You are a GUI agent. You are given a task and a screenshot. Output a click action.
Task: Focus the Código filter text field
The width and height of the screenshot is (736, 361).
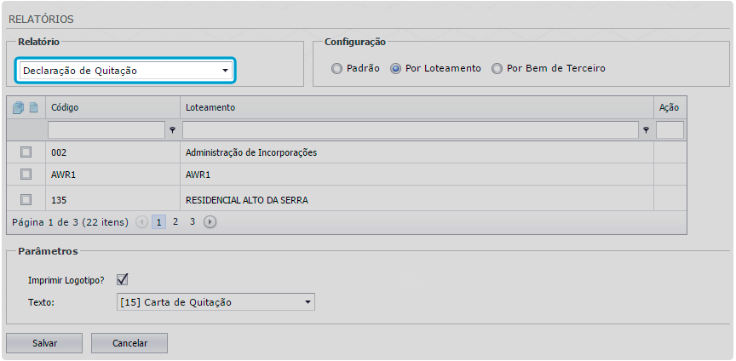tap(106, 130)
